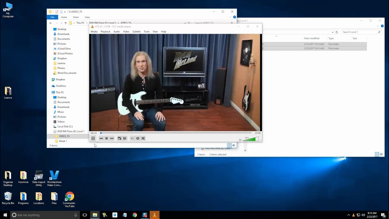
Task: Open VLC View menu
Action: (x=155, y=32)
